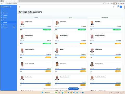Click the name Caroline de Toni
Screen dimensions: 125x94
[99, 63]
